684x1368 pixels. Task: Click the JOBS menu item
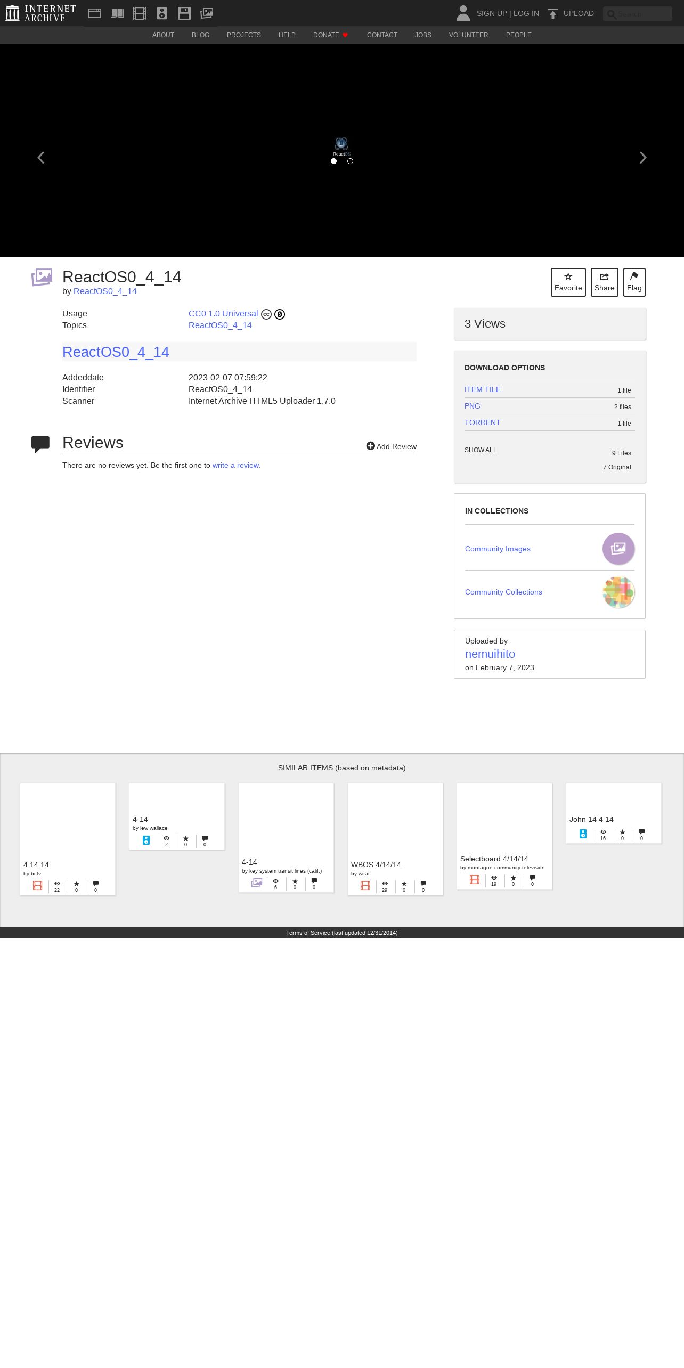click(x=423, y=35)
